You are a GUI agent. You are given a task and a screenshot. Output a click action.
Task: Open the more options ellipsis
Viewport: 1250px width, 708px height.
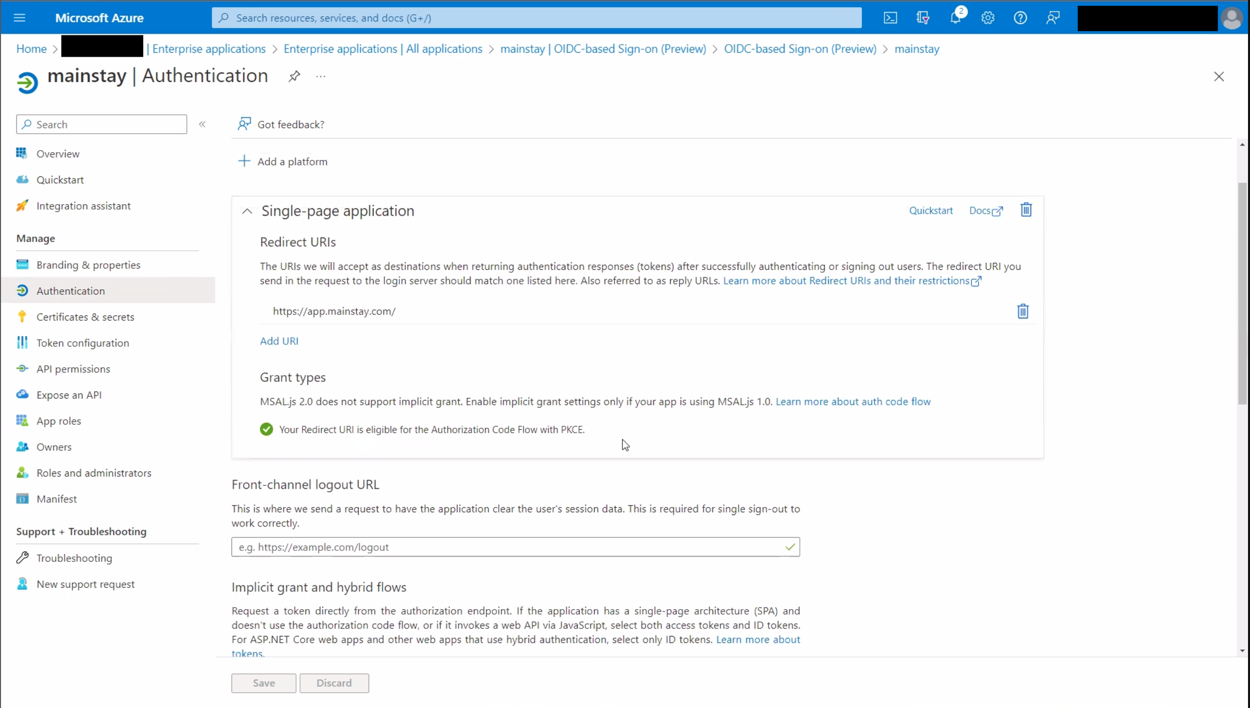click(321, 77)
